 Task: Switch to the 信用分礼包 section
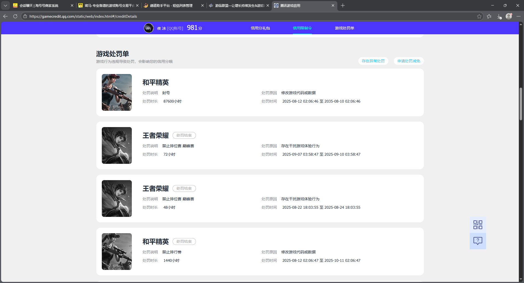click(260, 28)
